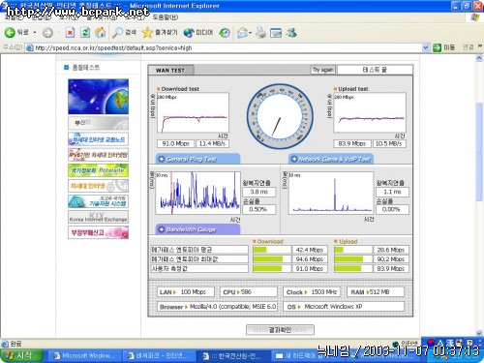The width and height of the screenshot is (484, 363).
Task: Click the result confirm button below panel
Action: point(280,330)
